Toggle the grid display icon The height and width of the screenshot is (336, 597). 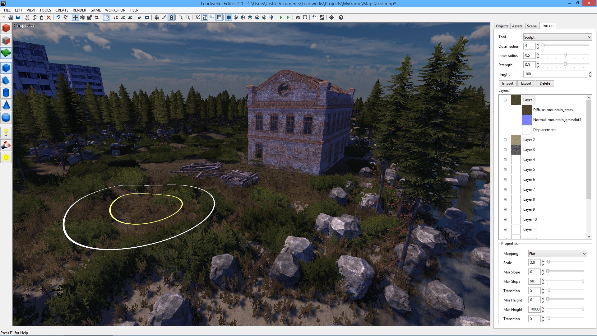[x=219, y=17]
